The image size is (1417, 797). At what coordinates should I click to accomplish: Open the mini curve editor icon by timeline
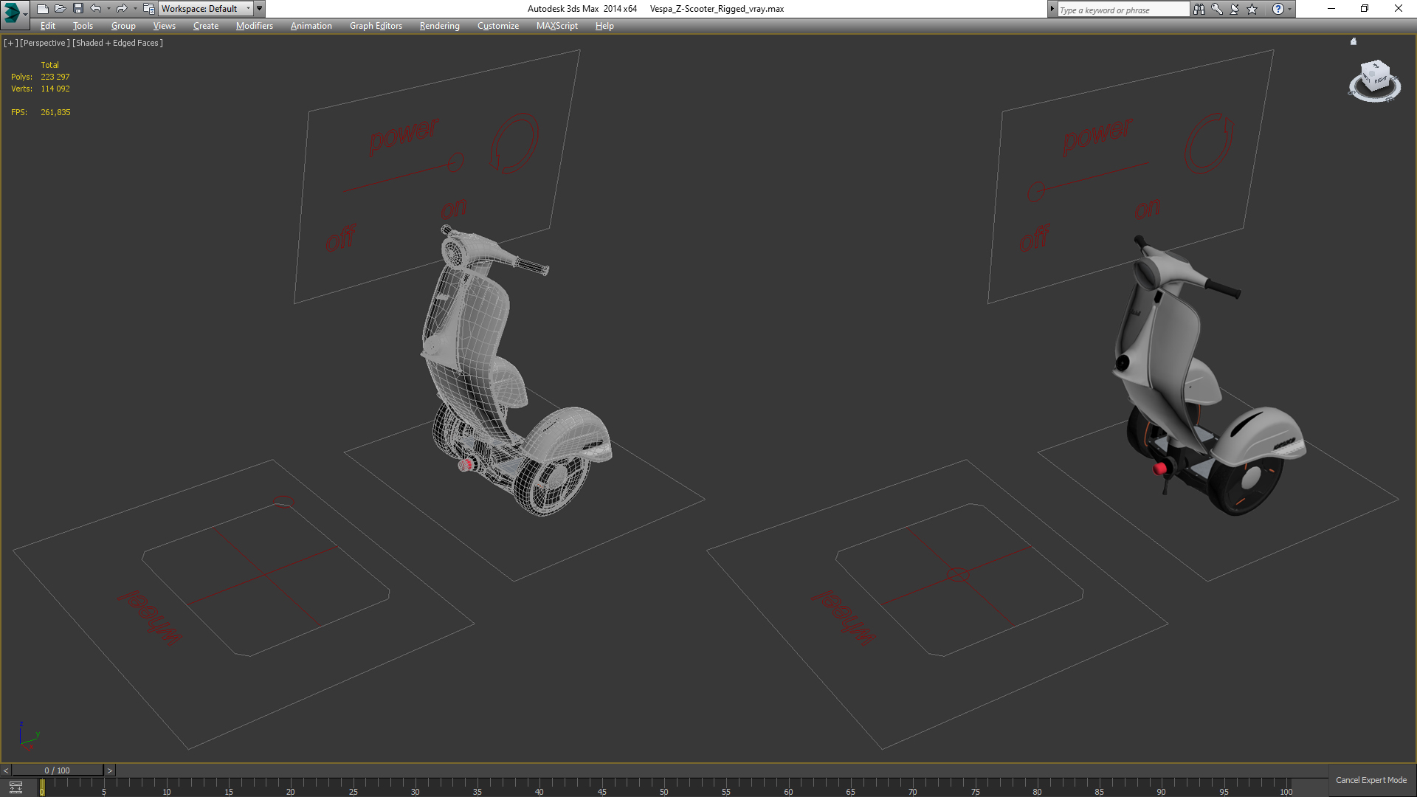(15, 787)
